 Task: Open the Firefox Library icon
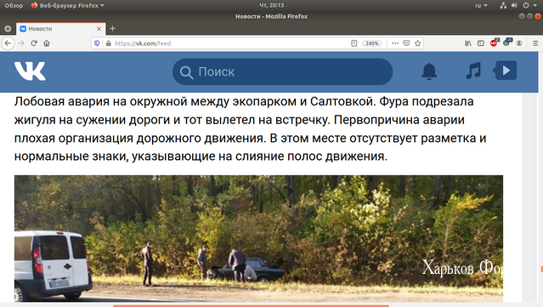point(468,43)
